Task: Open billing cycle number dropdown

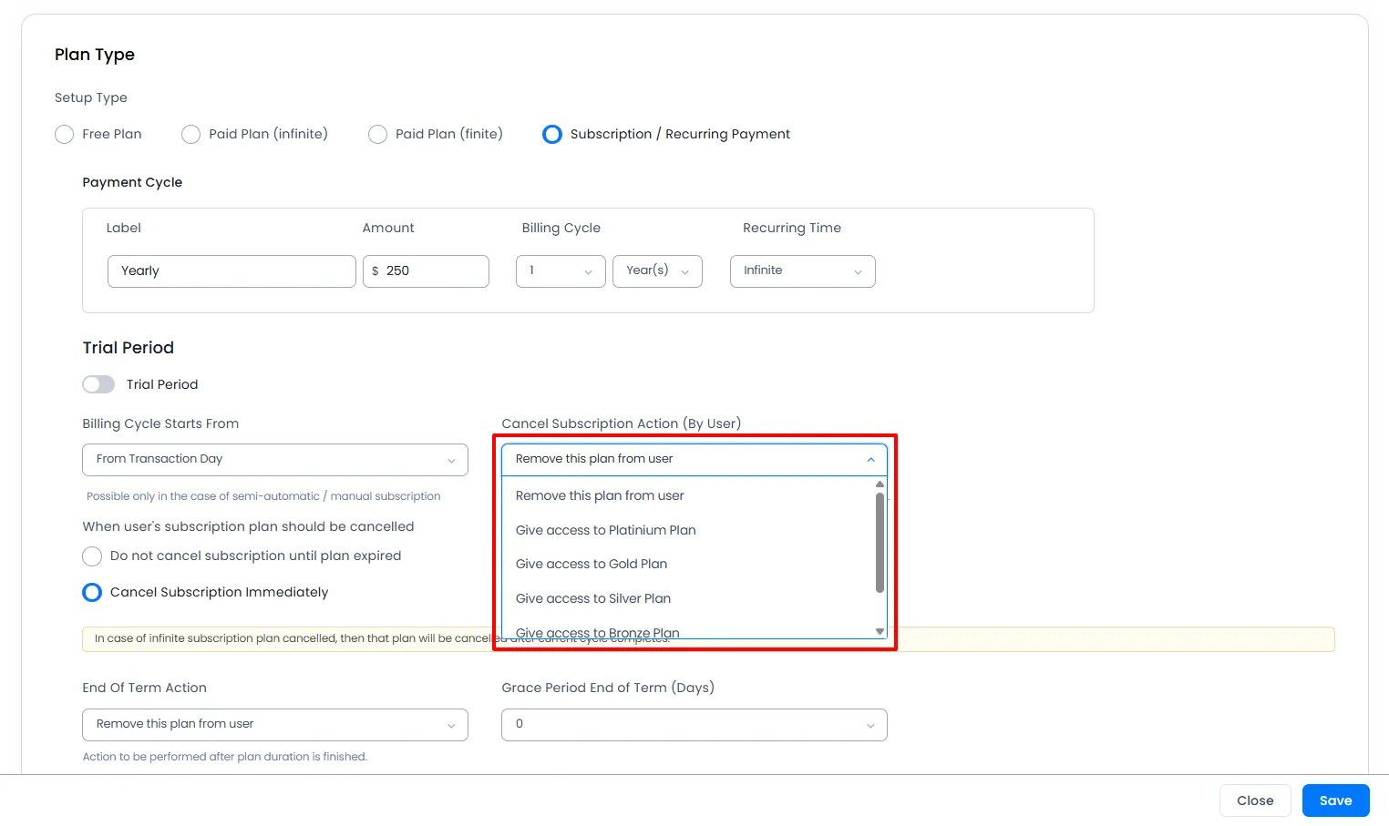Action: (561, 271)
